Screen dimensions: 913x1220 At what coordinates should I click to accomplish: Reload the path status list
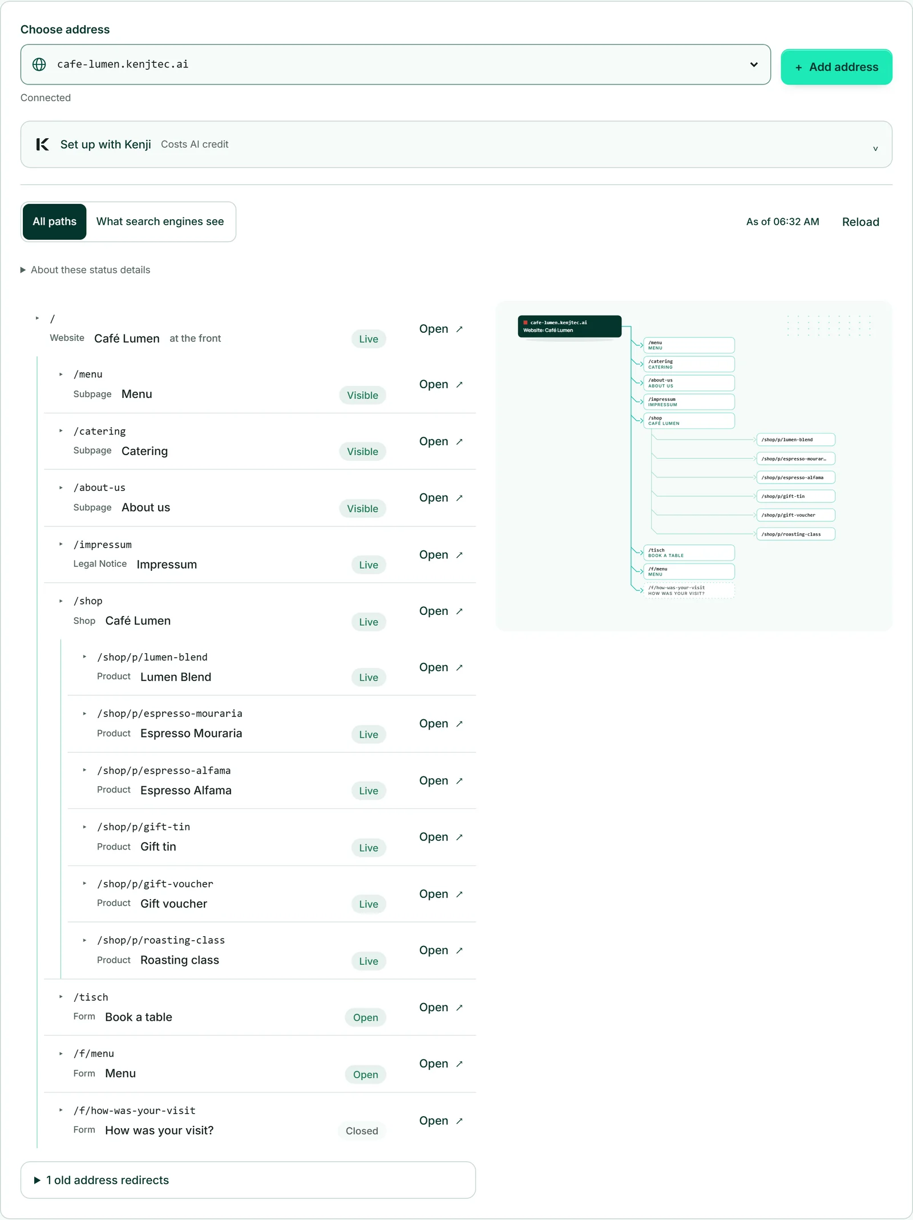point(861,222)
